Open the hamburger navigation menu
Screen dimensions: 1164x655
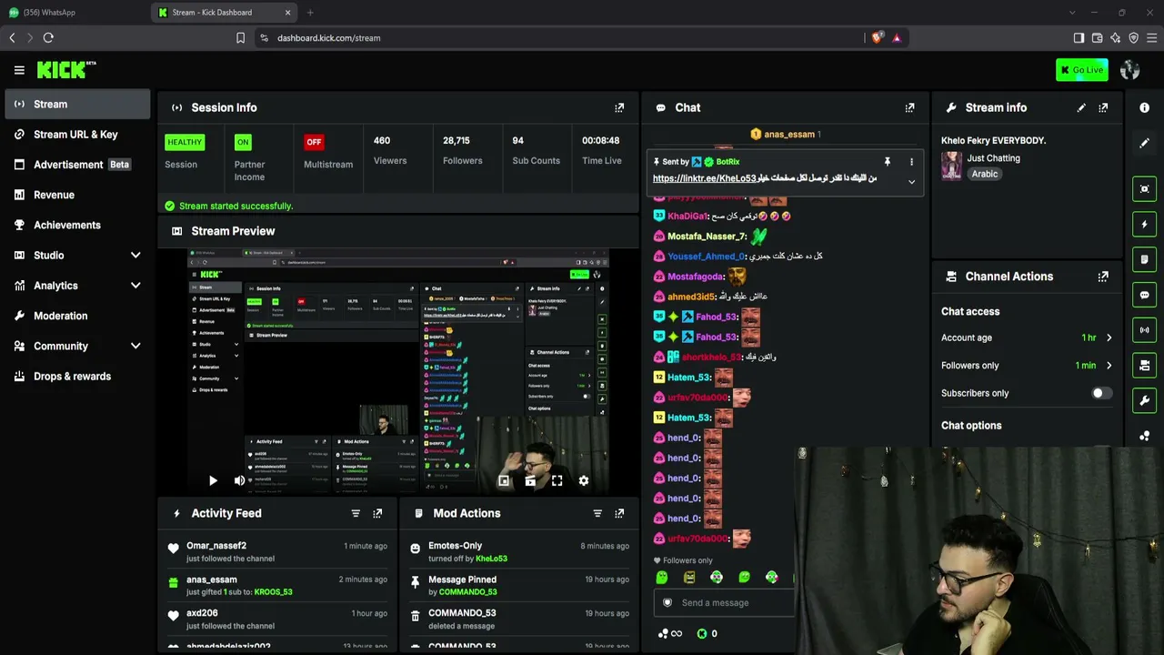pos(19,70)
